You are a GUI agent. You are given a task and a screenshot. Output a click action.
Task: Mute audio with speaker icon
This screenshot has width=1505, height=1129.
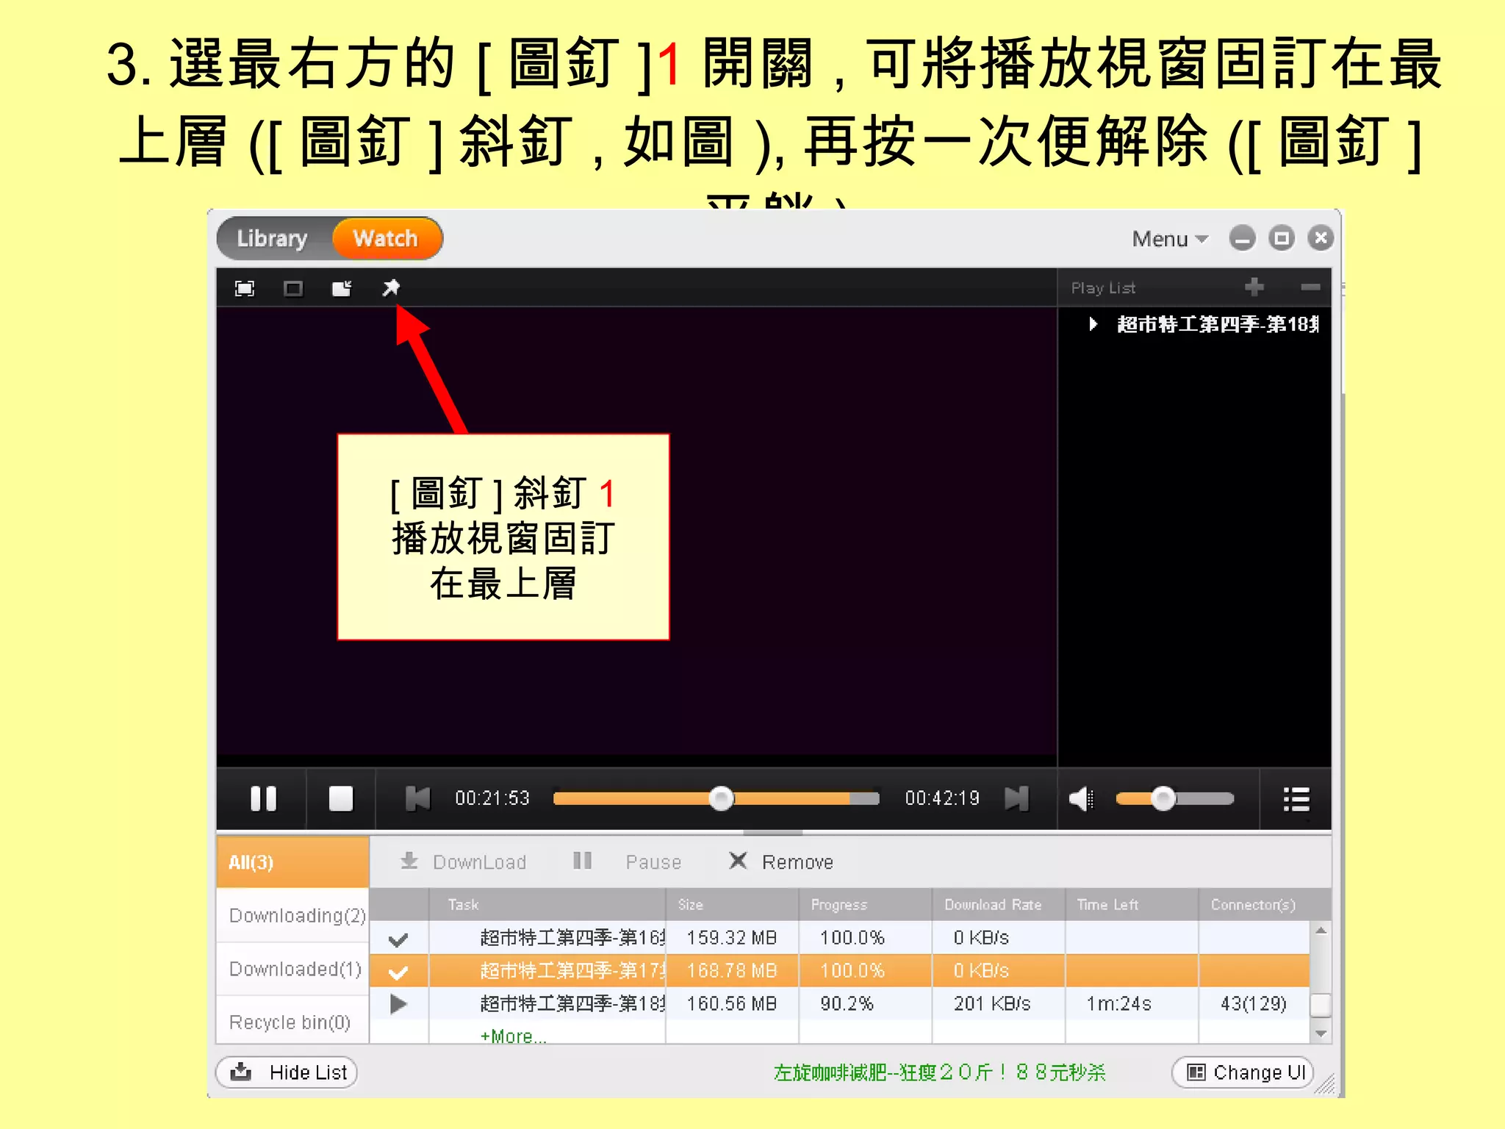point(1081,798)
